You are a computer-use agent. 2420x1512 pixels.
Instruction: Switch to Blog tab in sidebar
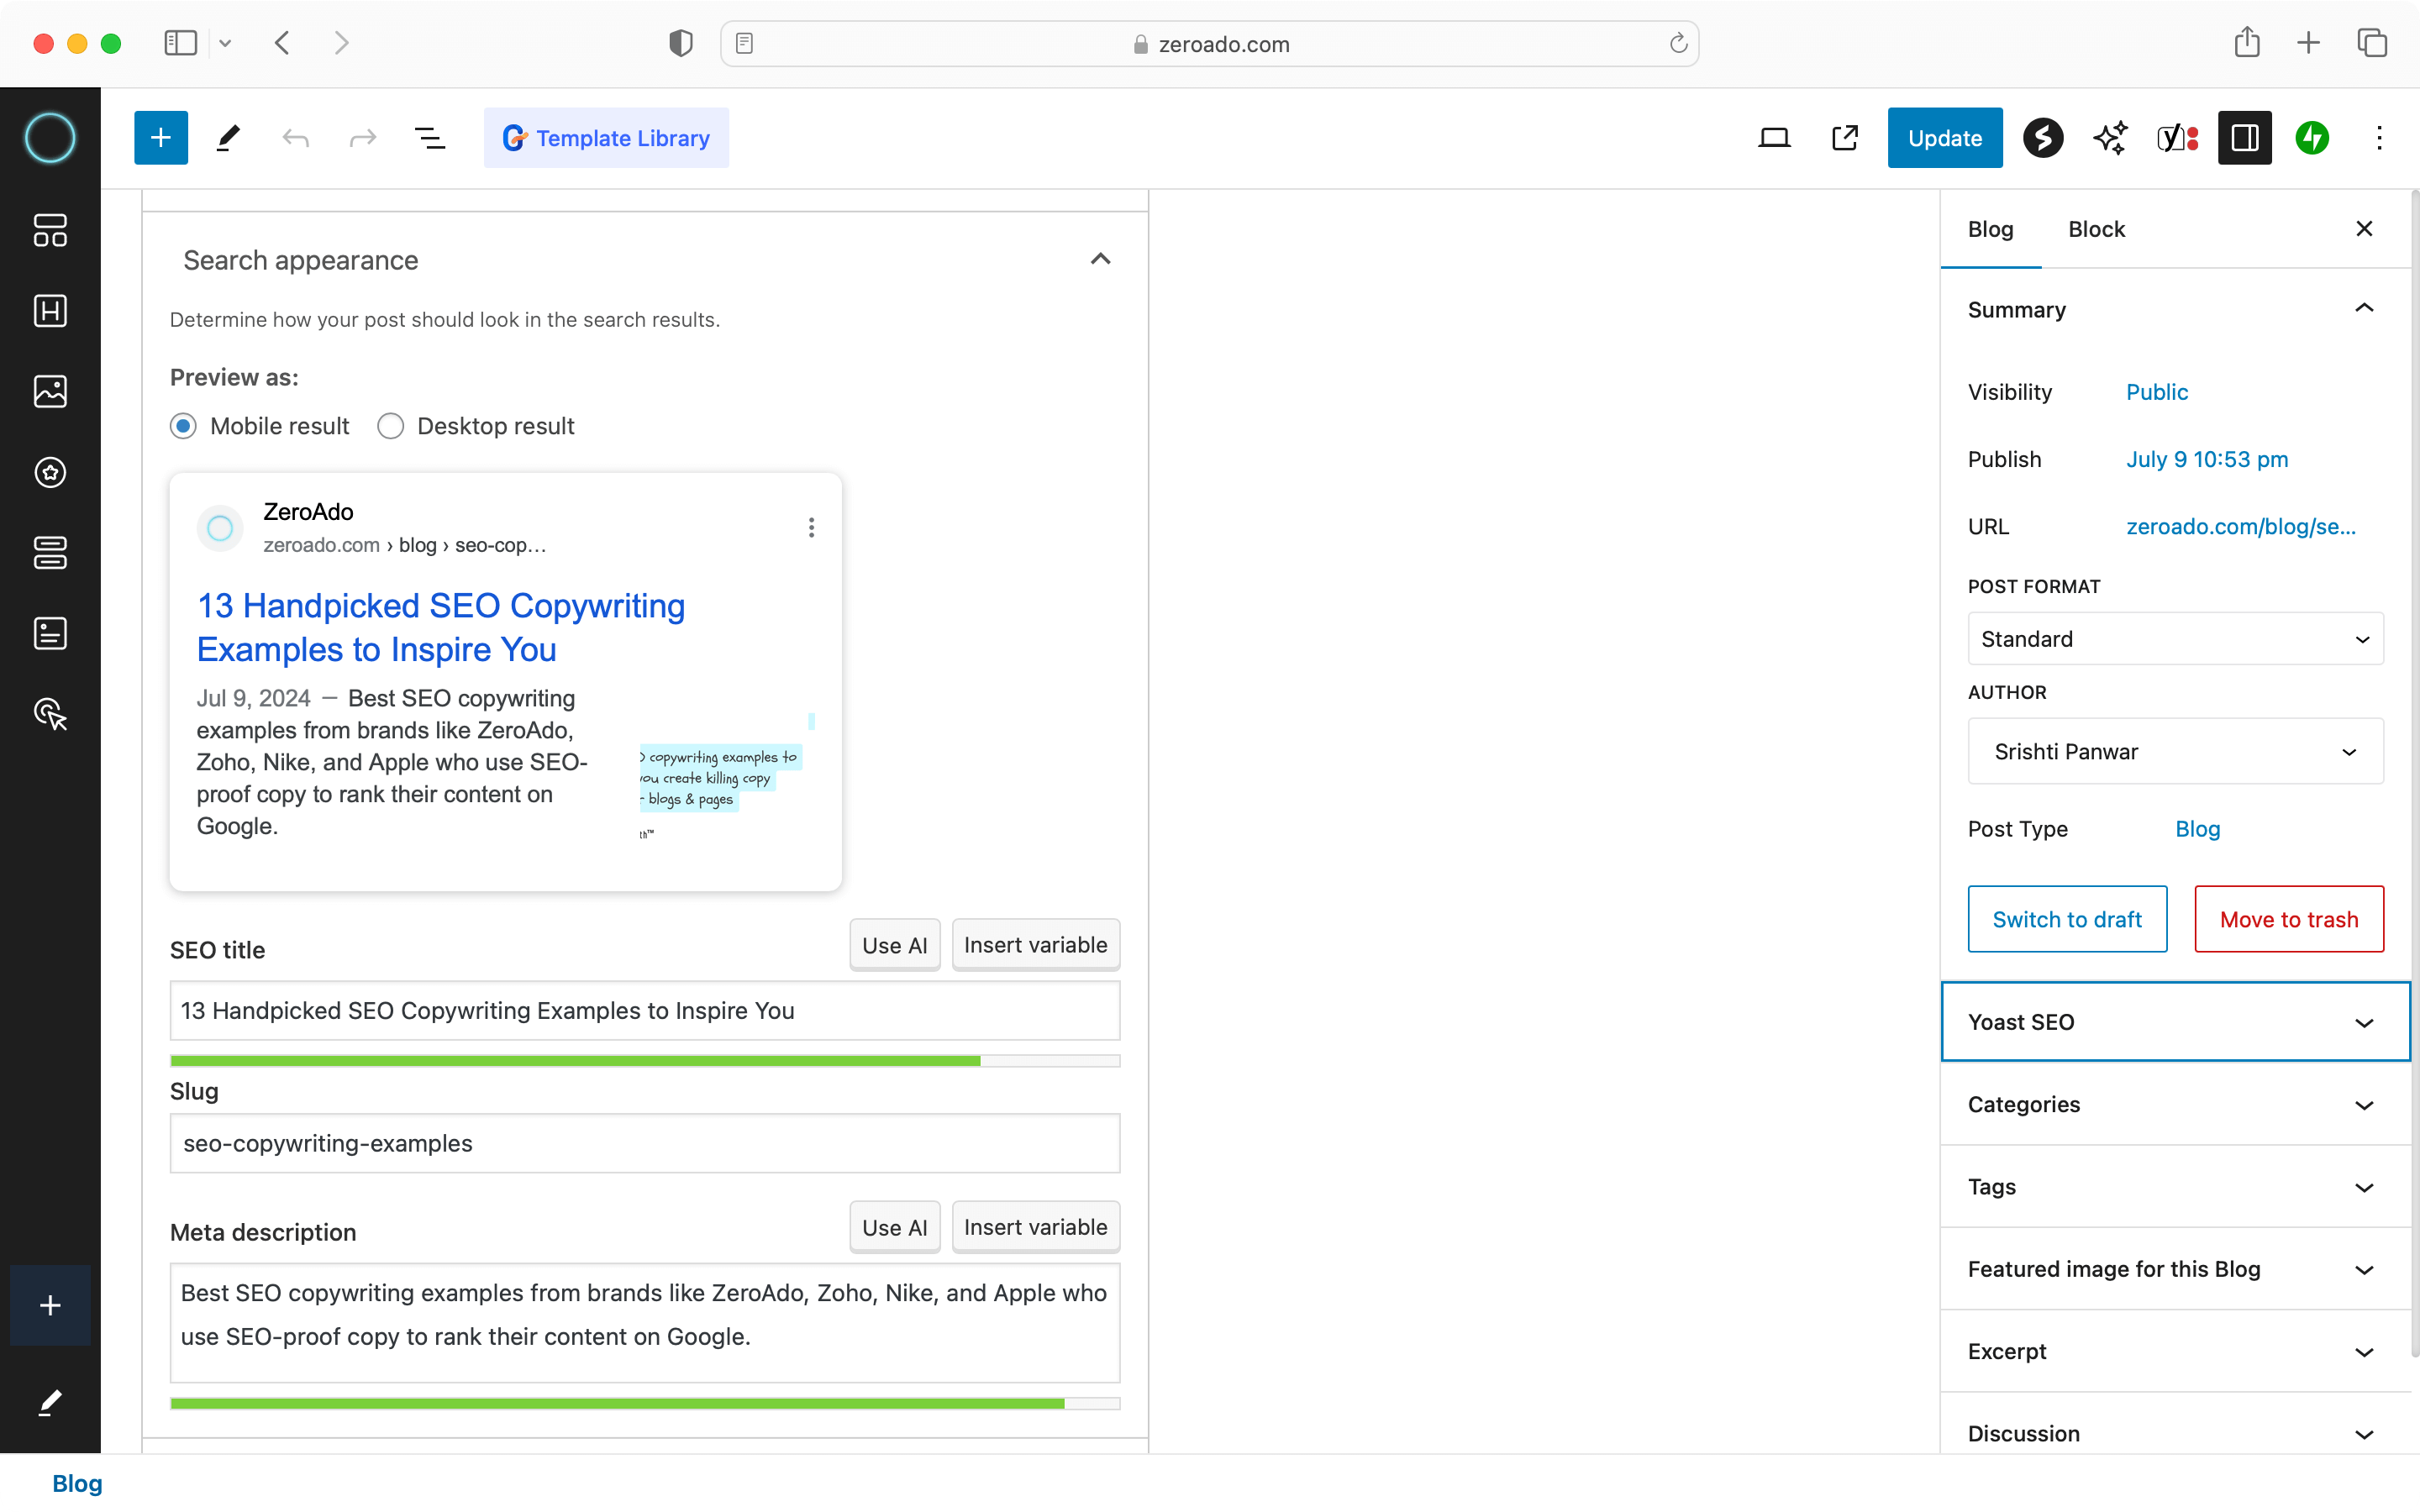(x=1990, y=228)
